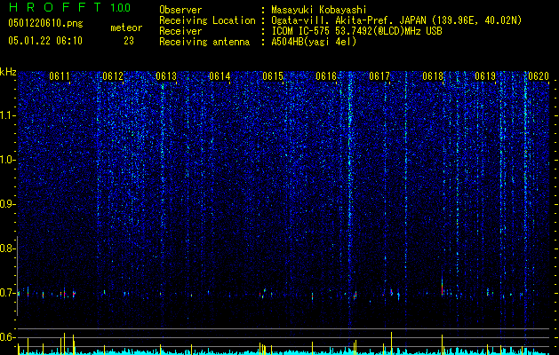Click the meteor count value 23
Viewport: 559px width, 355px height.
click(x=129, y=41)
